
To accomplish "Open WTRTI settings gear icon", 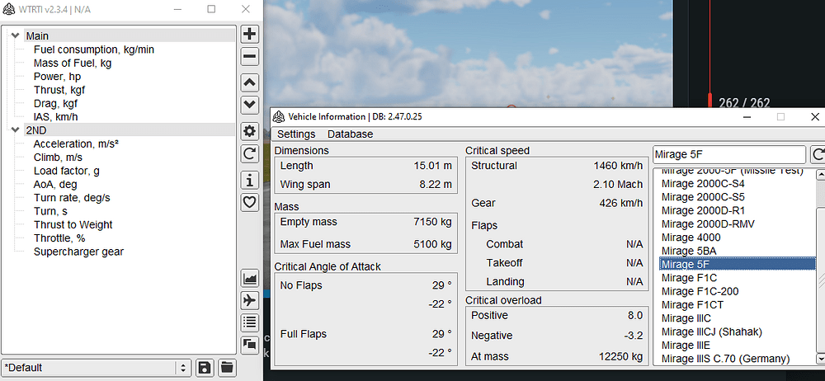I will point(249,131).
